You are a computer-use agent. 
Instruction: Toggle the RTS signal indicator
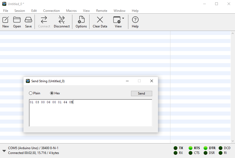tap(191, 148)
